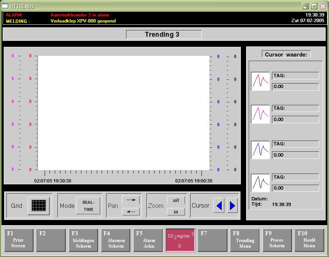This screenshot has width=329, height=257.
Task: Toggle the chart grid icon
Action: 39,205
